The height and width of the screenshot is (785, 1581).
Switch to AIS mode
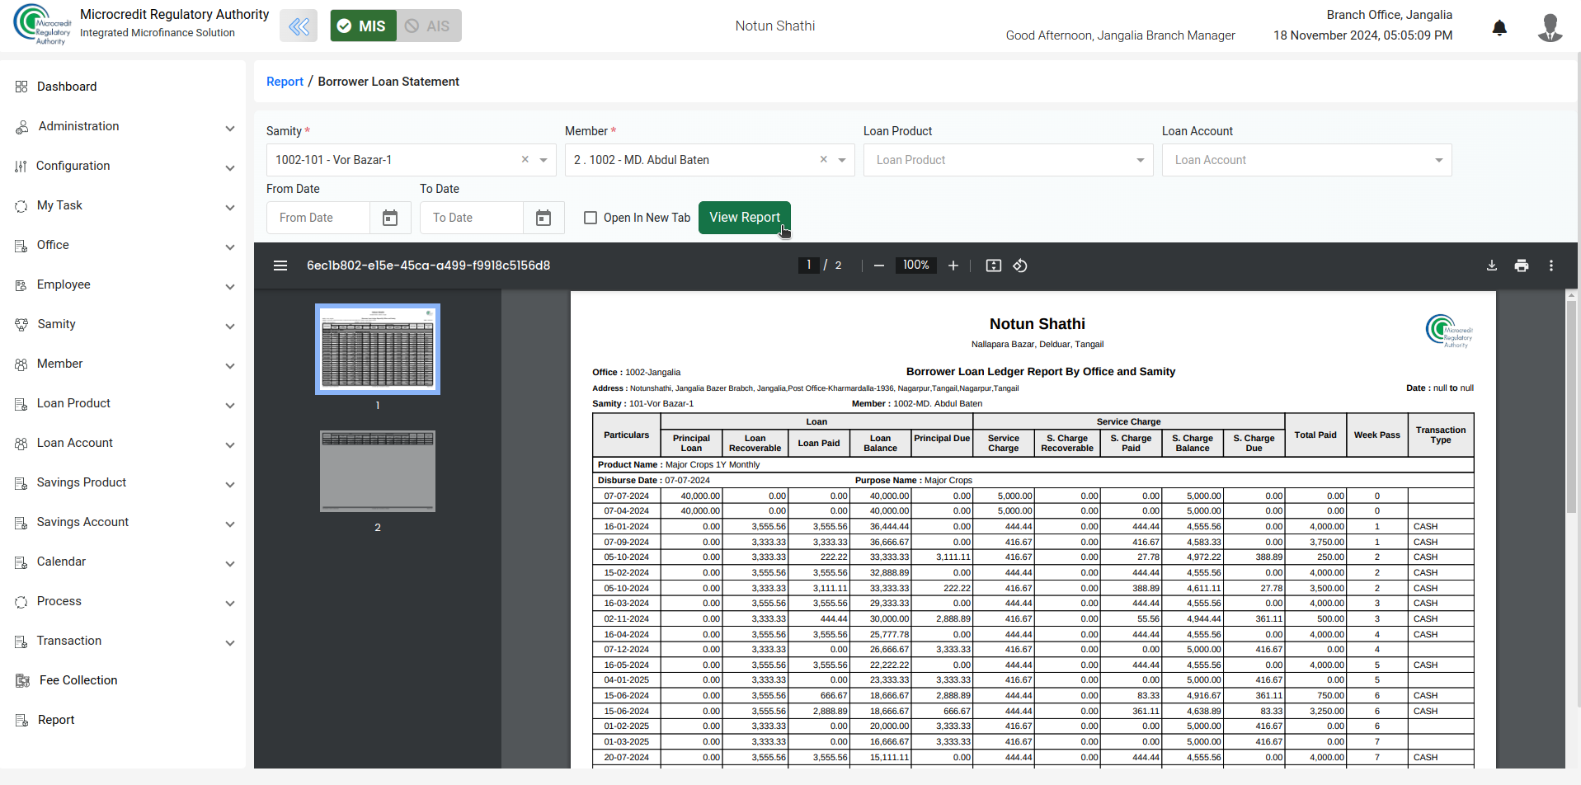(x=429, y=26)
